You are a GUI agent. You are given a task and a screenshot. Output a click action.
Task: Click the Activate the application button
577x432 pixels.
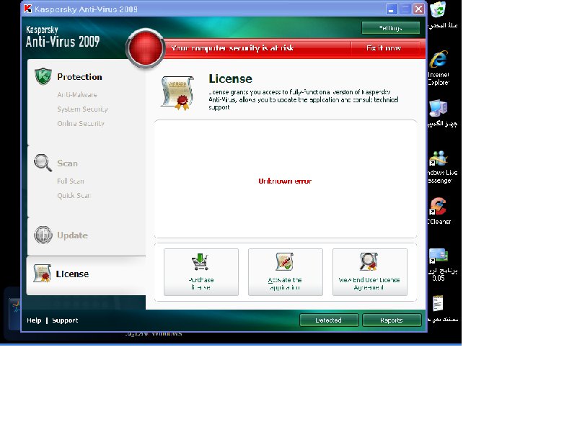pyautogui.click(x=285, y=272)
